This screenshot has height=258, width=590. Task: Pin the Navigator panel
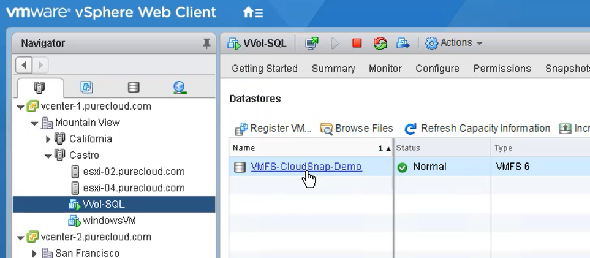(x=206, y=44)
